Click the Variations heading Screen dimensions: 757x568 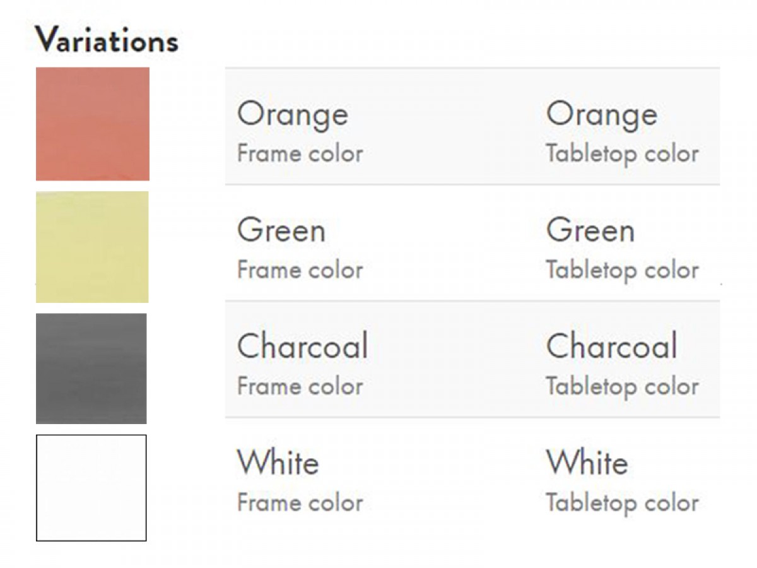coord(107,40)
